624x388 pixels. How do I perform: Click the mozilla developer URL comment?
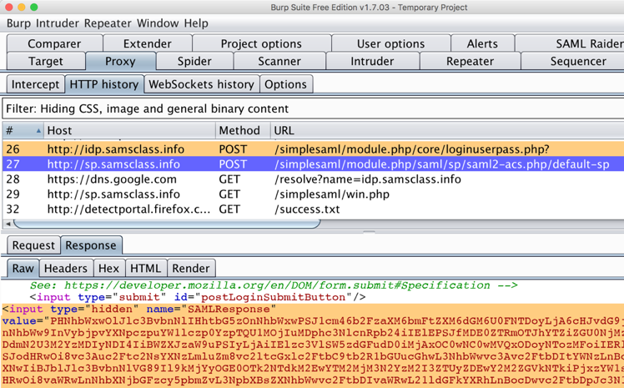(x=274, y=285)
